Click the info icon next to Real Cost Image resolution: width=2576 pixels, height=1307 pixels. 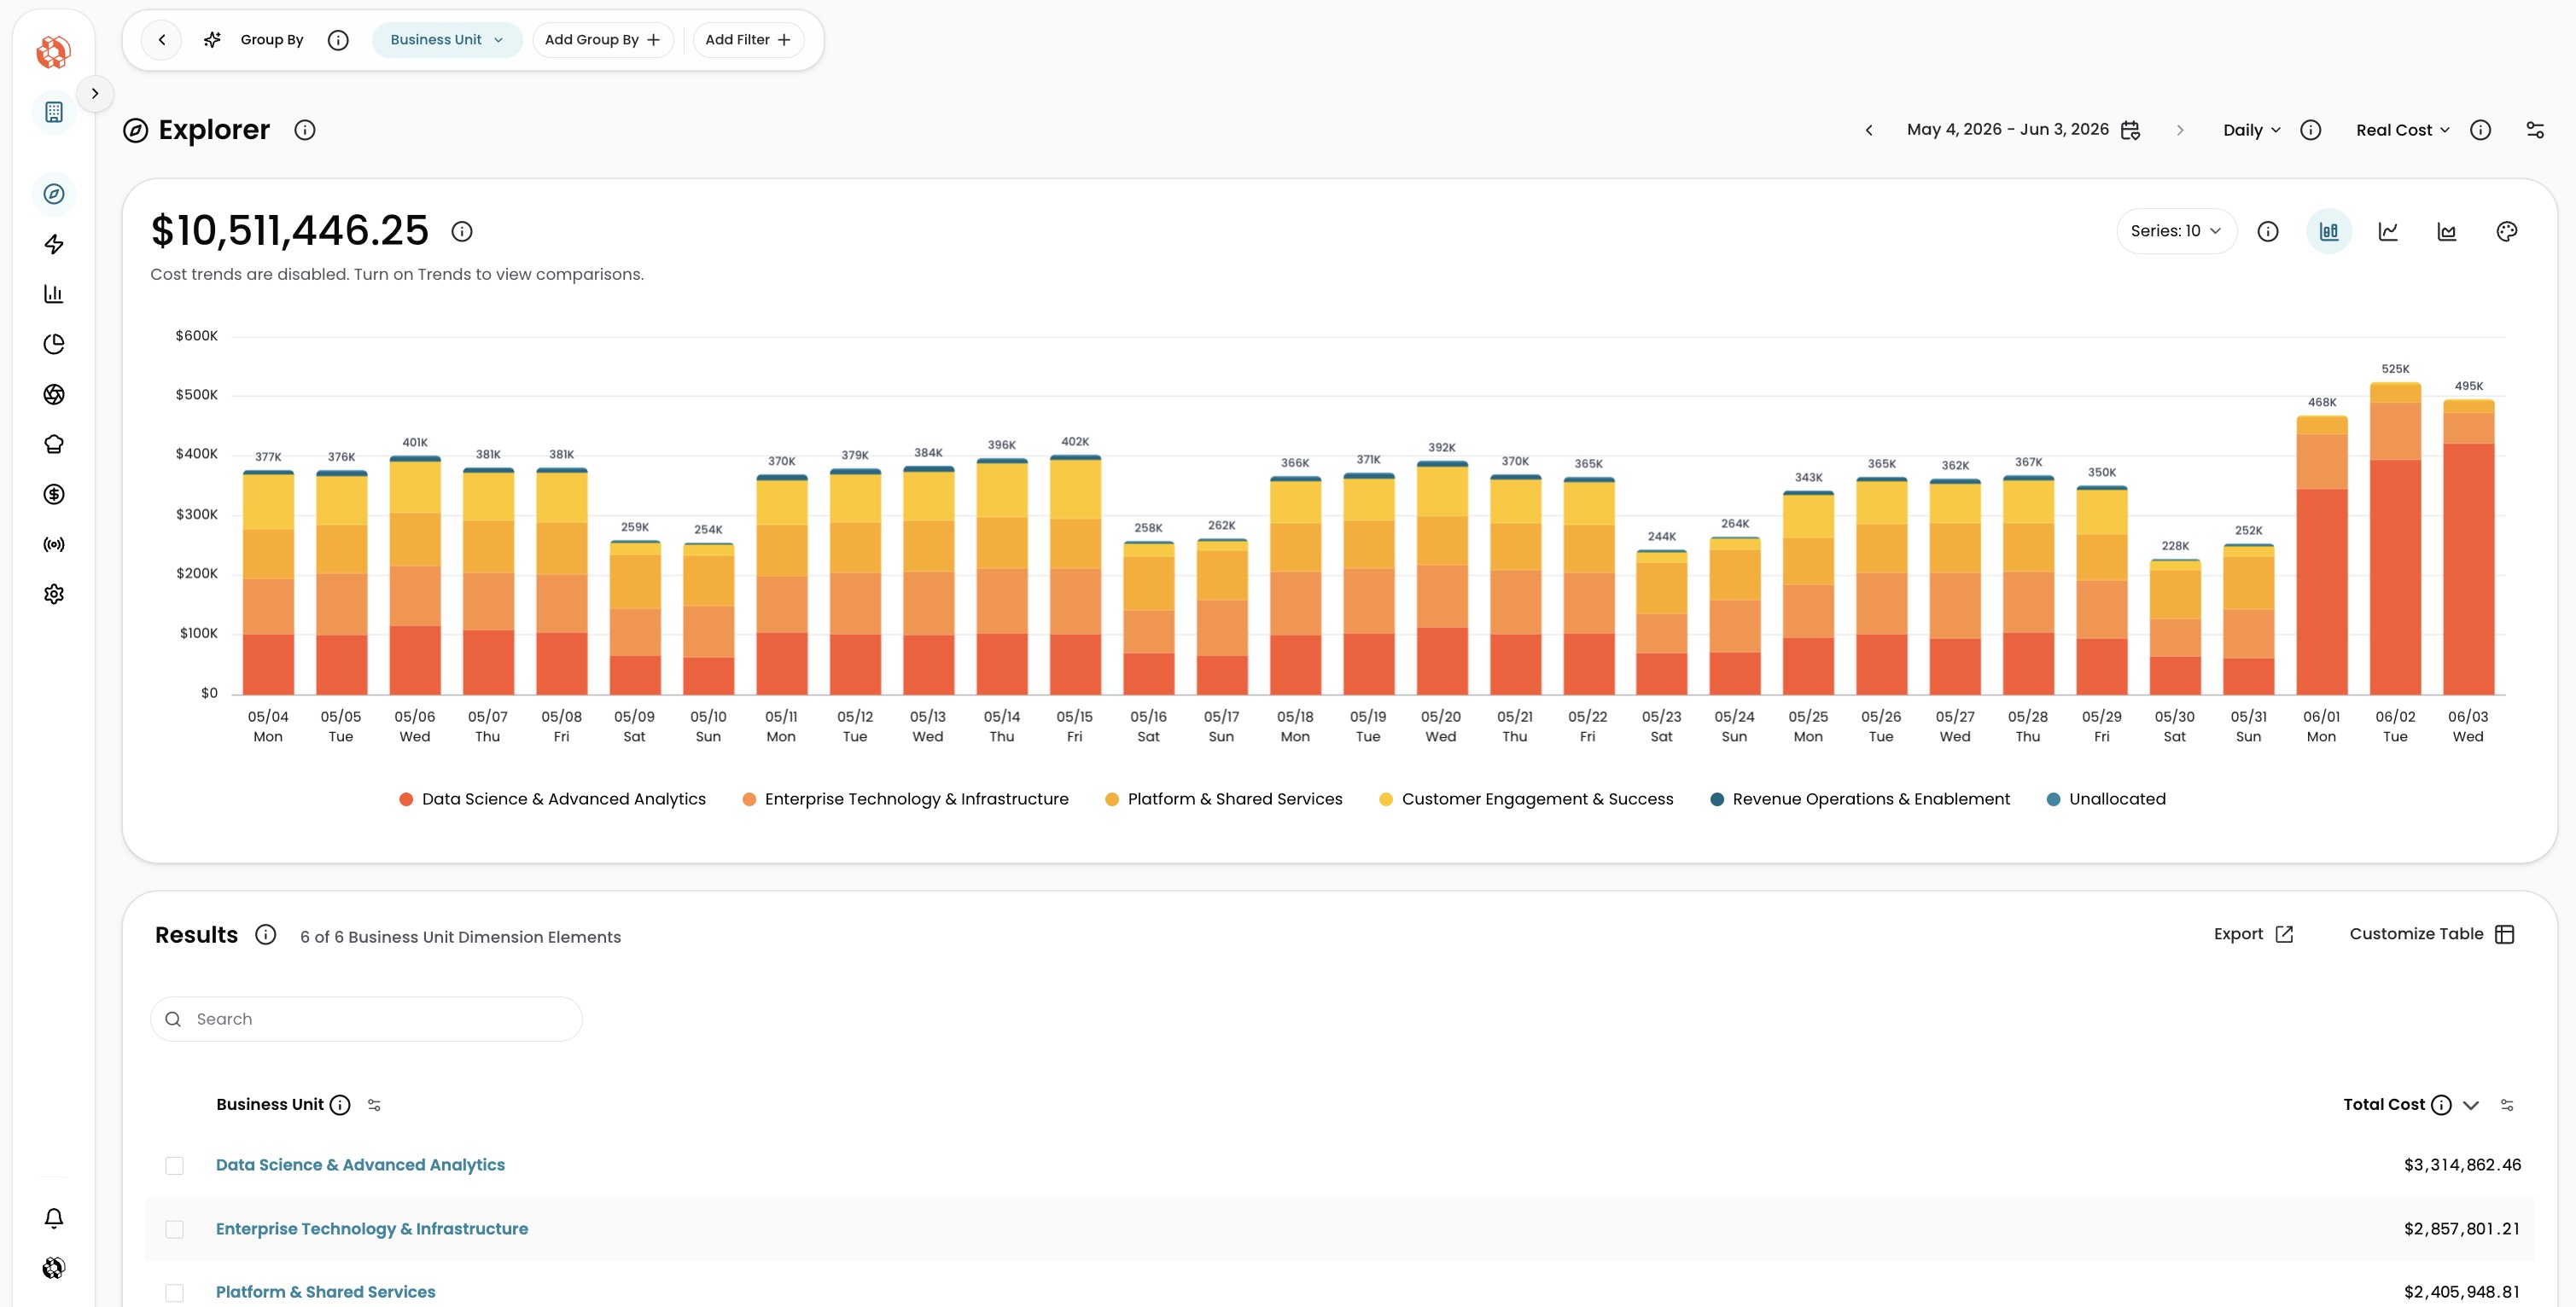point(2480,130)
